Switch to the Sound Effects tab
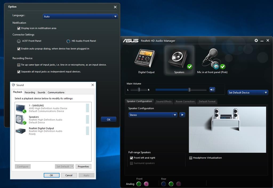 coord(164,101)
